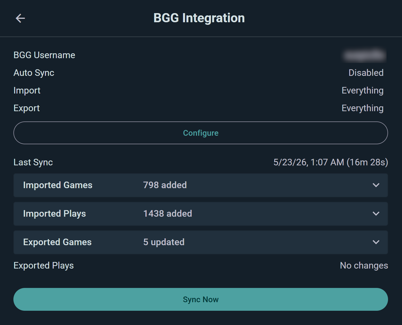This screenshot has height=325, width=402.
Task: Expand the Imported Plays chevron
Action: [x=376, y=214]
